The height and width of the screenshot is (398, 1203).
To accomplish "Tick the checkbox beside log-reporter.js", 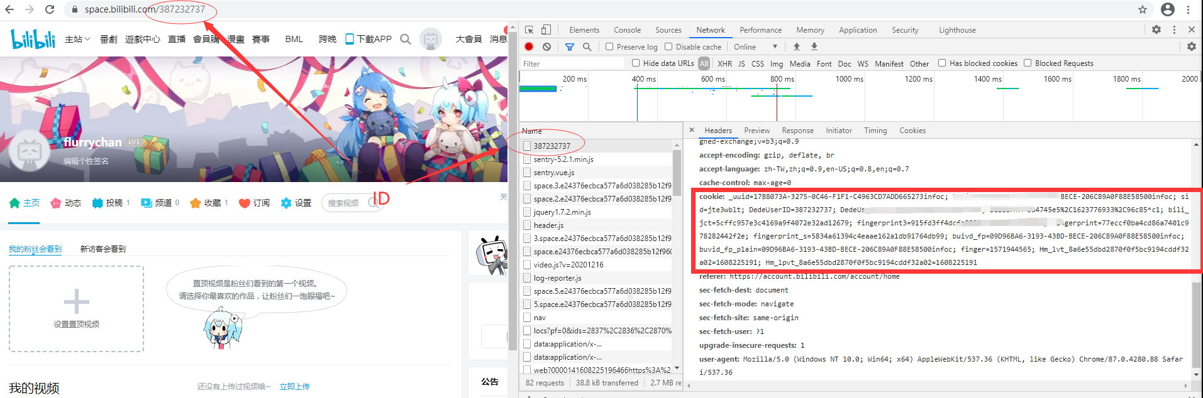I will (x=527, y=277).
